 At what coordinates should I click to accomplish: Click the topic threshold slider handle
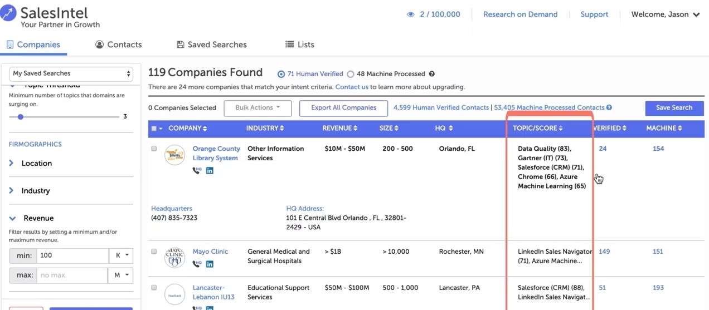(21, 117)
